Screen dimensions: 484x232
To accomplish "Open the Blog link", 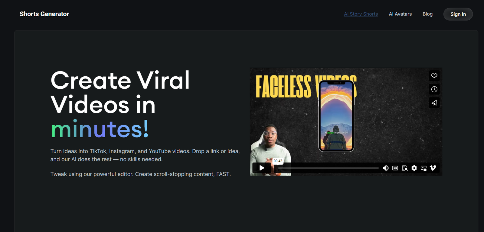I will pos(427,14).
